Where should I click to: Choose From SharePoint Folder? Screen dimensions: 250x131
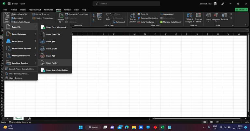point(55,70)
